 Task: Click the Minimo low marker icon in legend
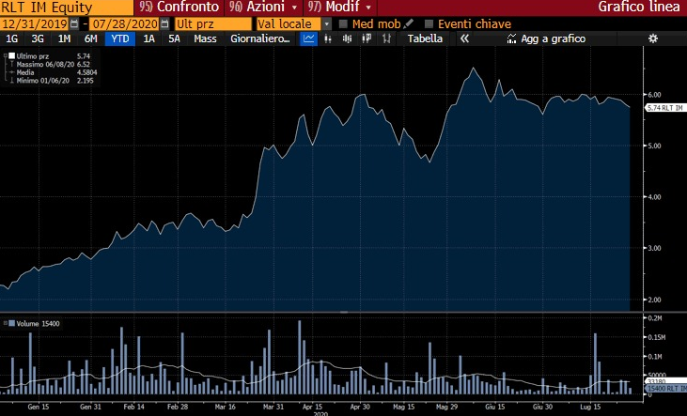[x=12, y=81]
